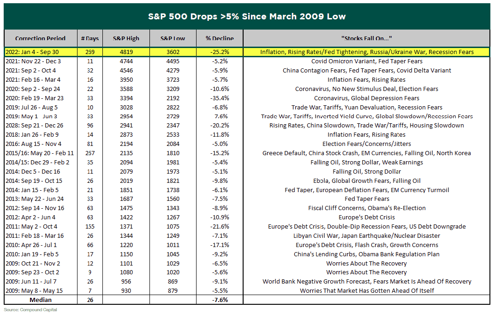Image resolution: width=495 pixels, height=314 pixels.
Task: Select the "S&P High" column header
Action: coord(126,38)
